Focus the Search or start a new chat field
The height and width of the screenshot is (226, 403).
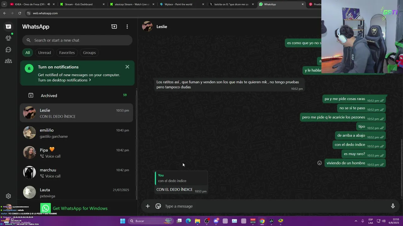77,40
